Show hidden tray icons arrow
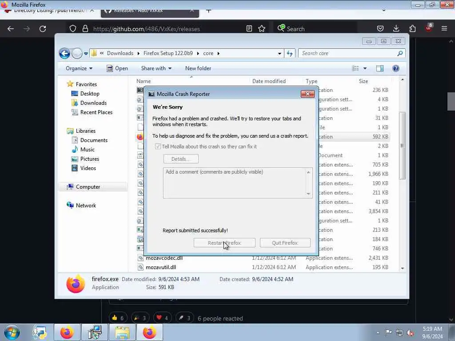Image resolution: width=455 pixels, height=341 pixels. coord(378,333)
